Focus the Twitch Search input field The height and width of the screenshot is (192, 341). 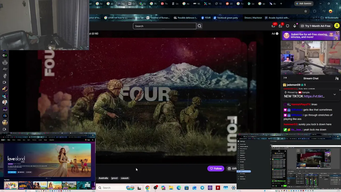point(165,26)
